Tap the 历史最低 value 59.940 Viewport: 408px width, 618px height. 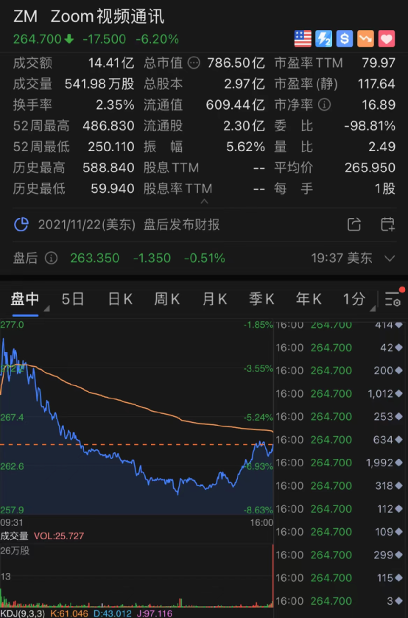click(113, 189)
